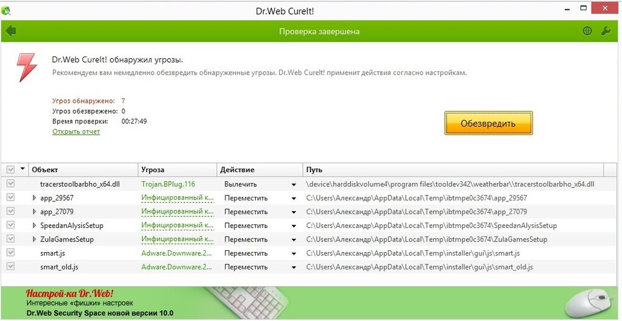Screen dimensions: 622x321
Task: Open action dropdown for smart_old.js
Action: 294,268
